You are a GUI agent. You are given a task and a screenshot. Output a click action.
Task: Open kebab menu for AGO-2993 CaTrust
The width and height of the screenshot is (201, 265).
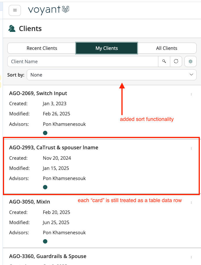pos(191,148)
